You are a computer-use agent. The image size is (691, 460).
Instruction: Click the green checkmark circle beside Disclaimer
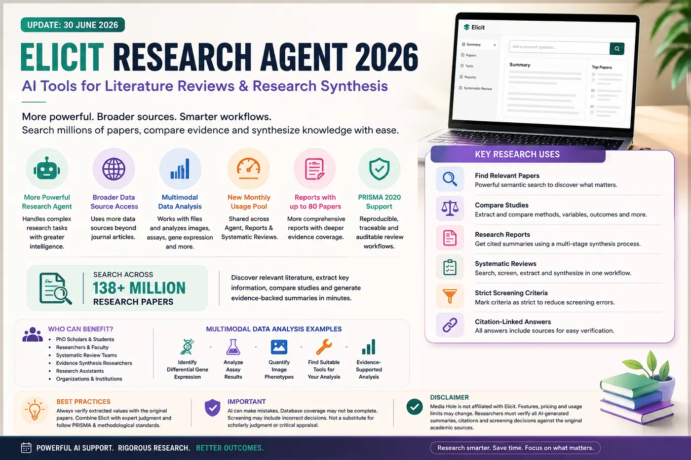(414, 407)
